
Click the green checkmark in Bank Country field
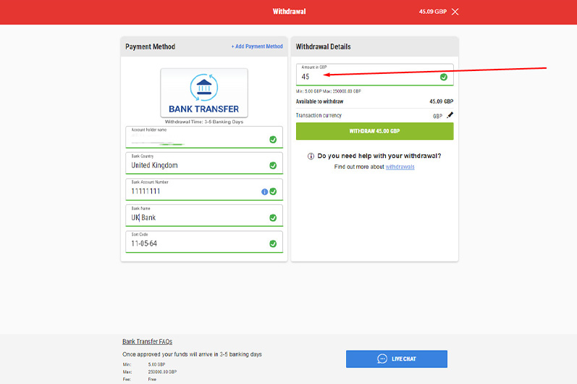tap(273, 165)
